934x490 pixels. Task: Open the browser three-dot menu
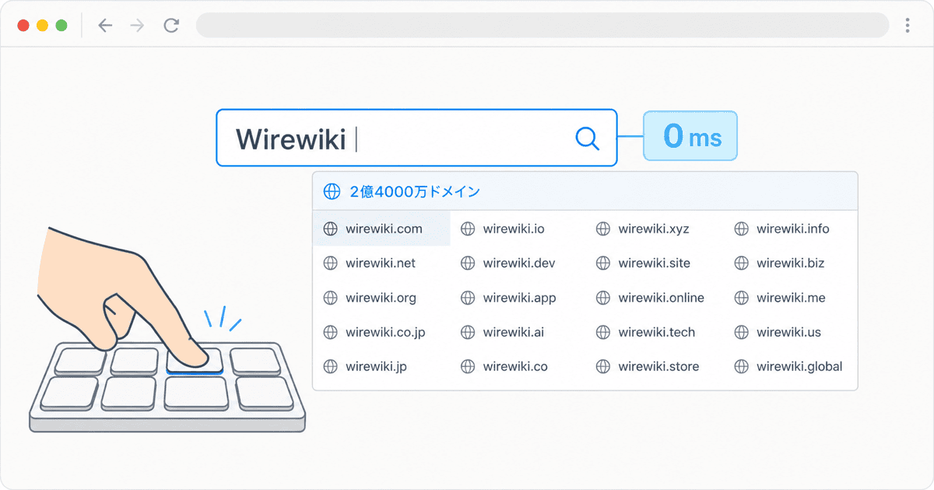point(908,26)
